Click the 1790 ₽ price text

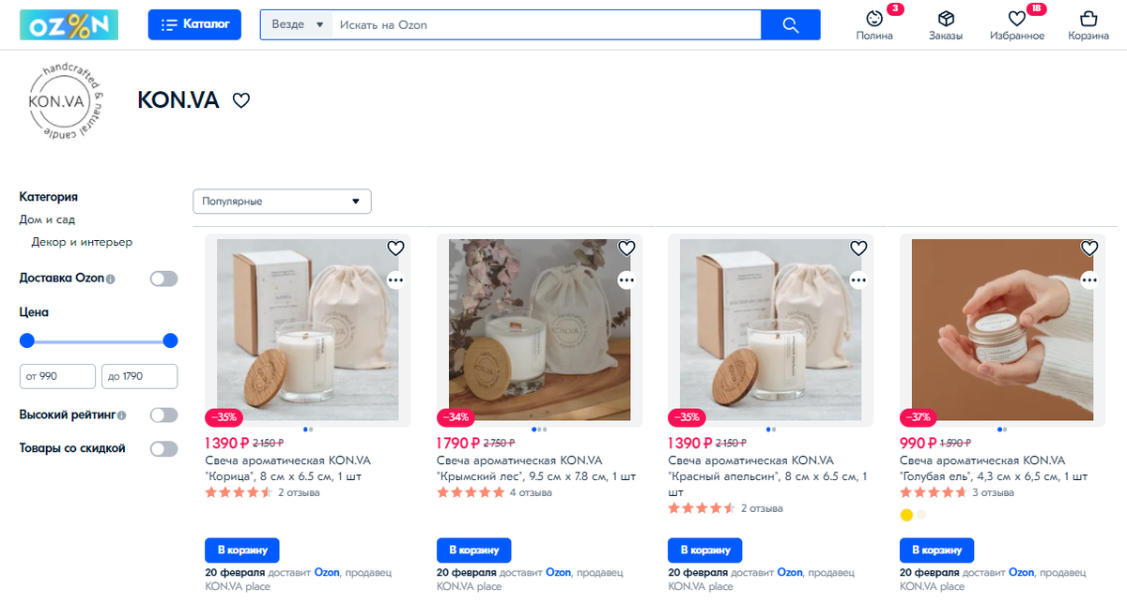[458, 443]
